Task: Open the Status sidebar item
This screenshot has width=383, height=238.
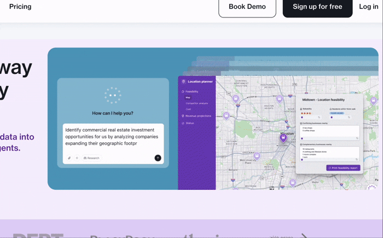Action: [x=189, y=123]
